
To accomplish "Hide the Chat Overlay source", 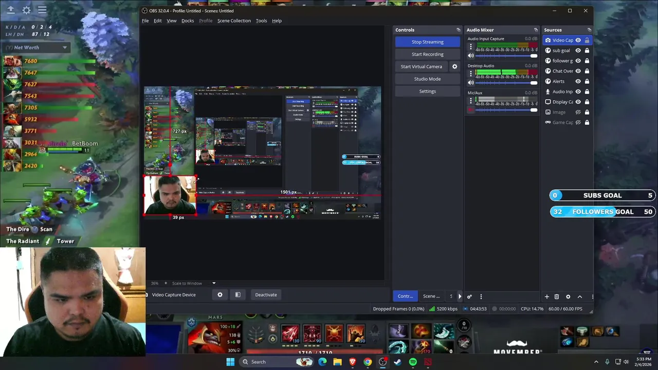I will tap(578, 71).
